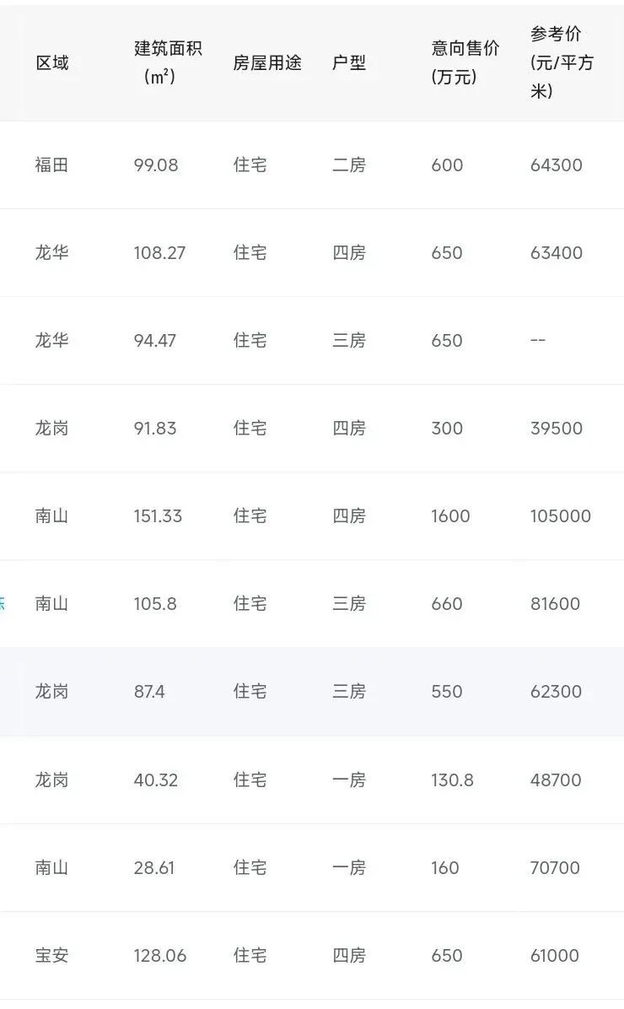Open the 南山 151.33 listing
The width and height of the screenshot is (624, 1009).
coord(312,515)
